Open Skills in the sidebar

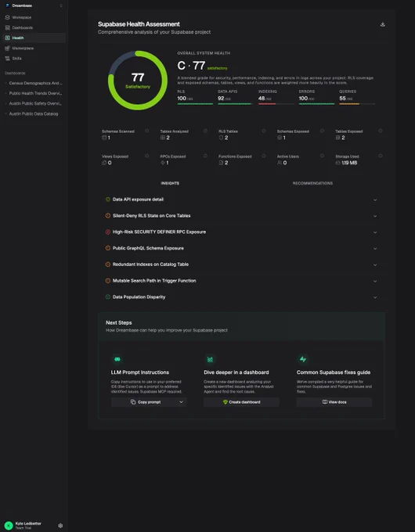point(34,59)
